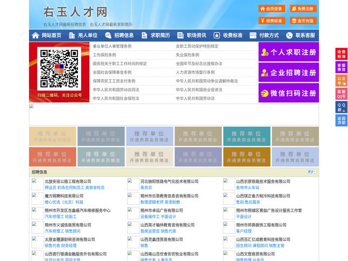The height and width of the screenshot is (261, 348).
Task: Click the resume document icon beside 求职简历
Action: [x=144, y=35]
